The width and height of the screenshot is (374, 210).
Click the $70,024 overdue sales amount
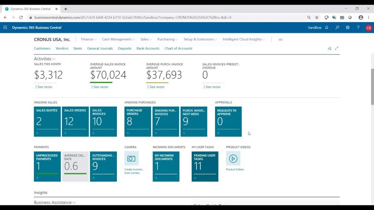(108, 75)
